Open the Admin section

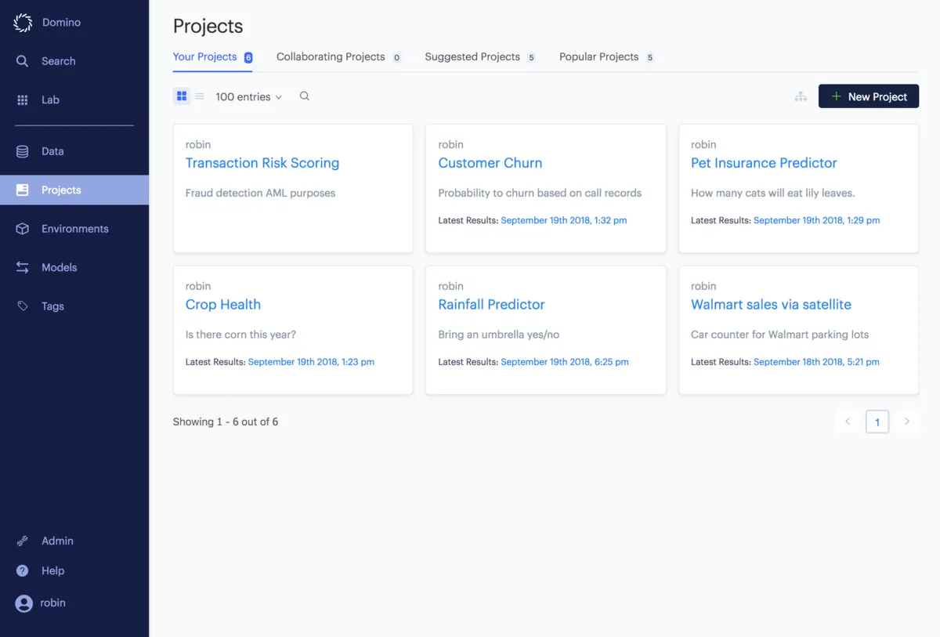coord(57,541)
